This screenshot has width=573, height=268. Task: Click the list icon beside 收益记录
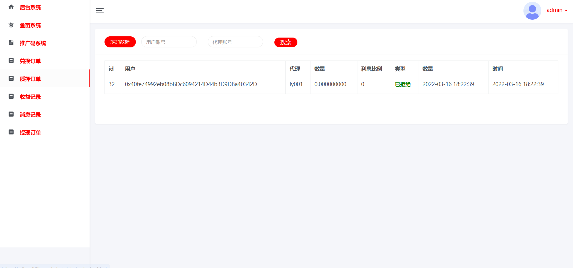pos(11,96)
